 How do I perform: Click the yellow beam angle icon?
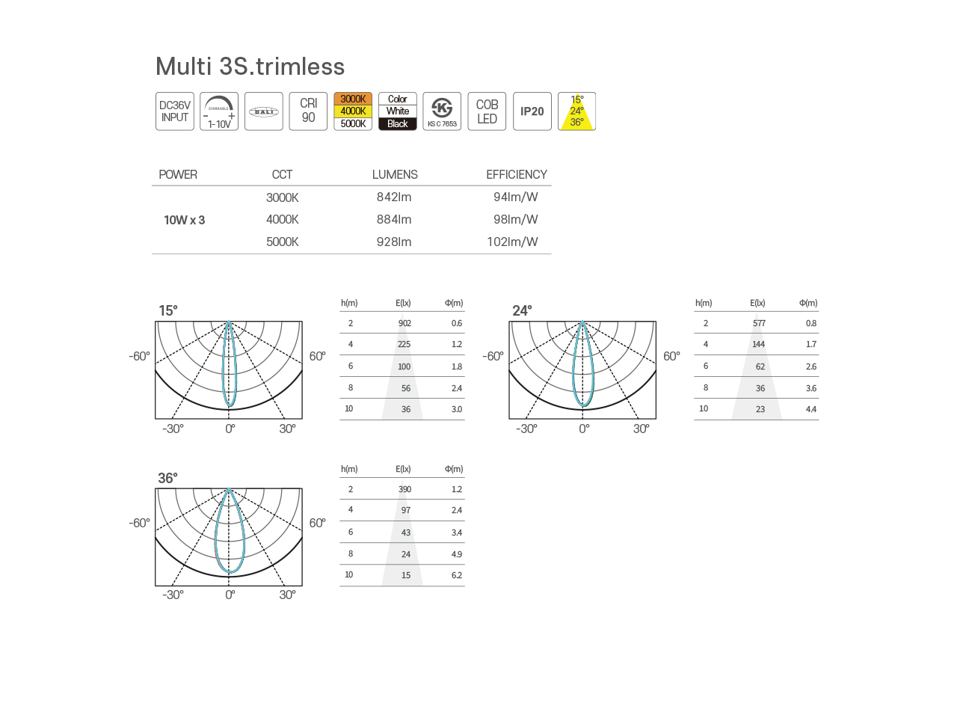click(x=576, y=111)
